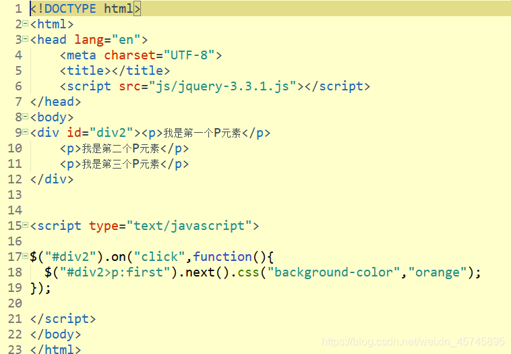The image size is (511, 354).
Task: Click the meta charset="UTF-8" line
Action: (141, 55)
